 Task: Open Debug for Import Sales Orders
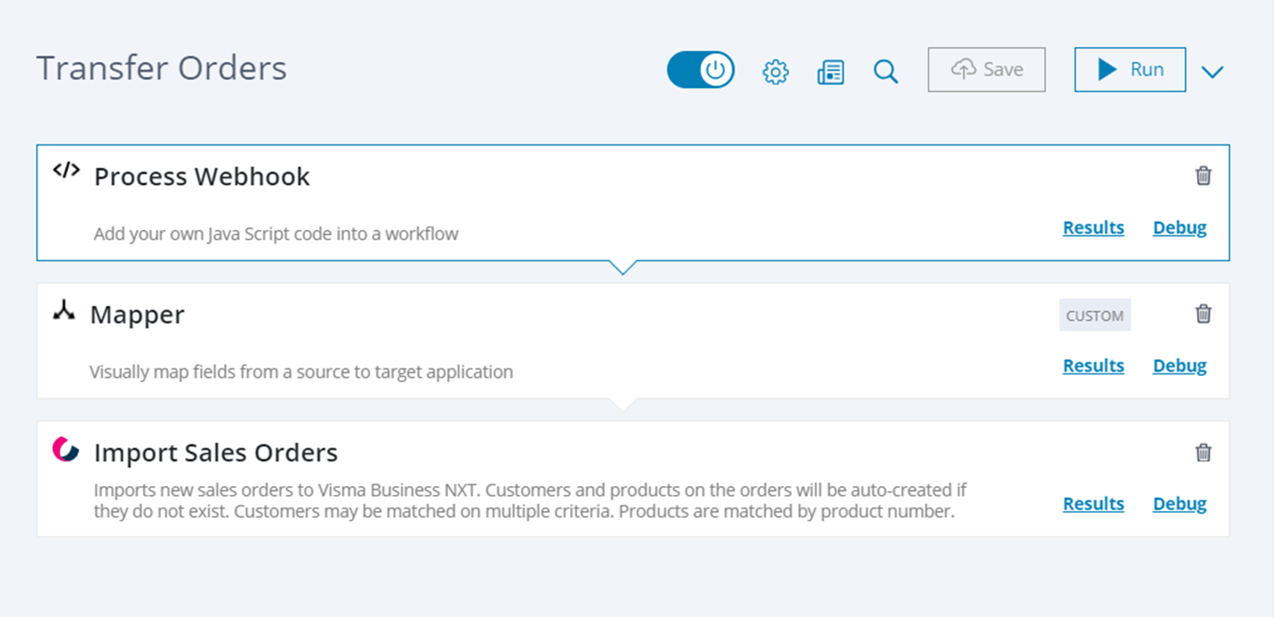click(x=1180, y=504)
